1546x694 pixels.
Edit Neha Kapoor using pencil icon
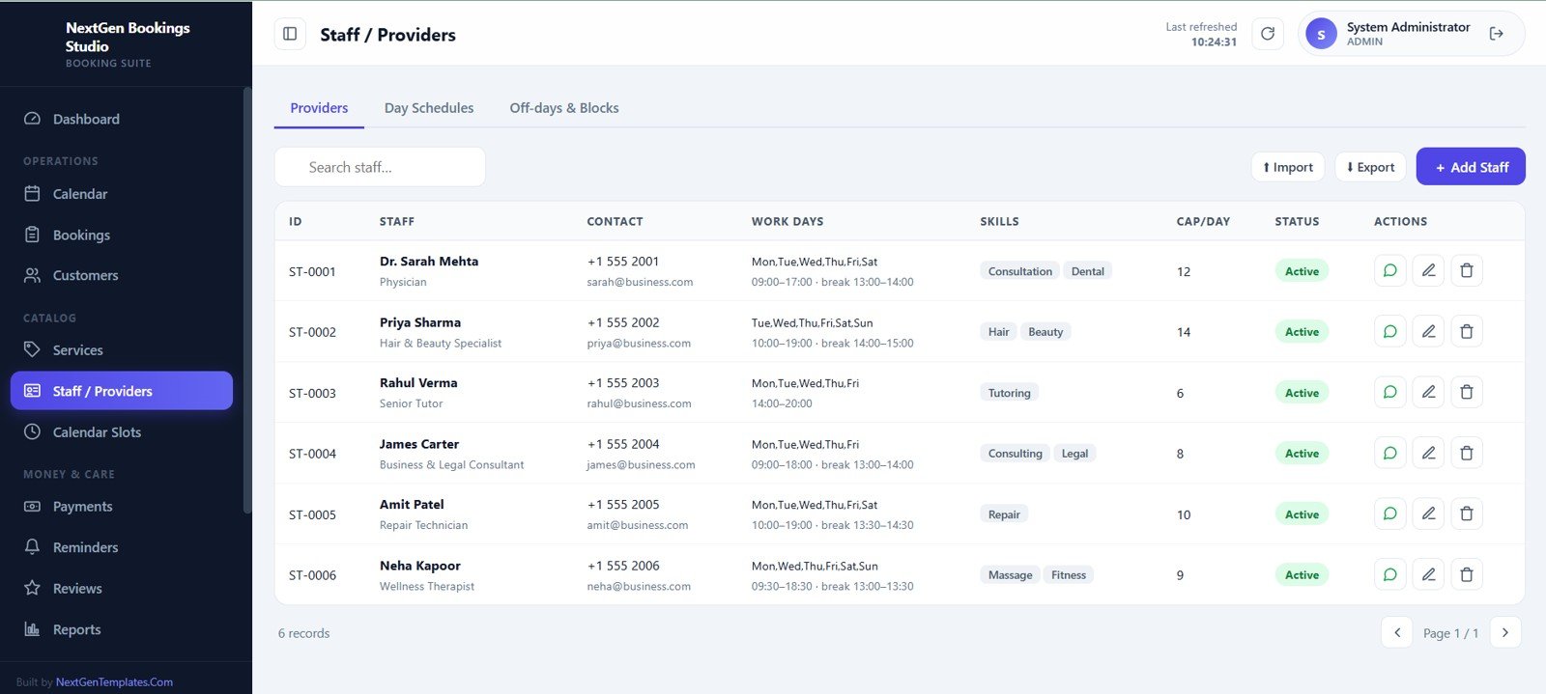pyautogui.click(x=1428, y=574)
